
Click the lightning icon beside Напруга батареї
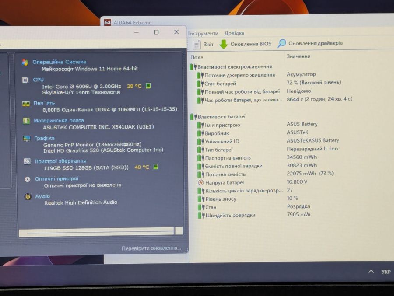click(x=201, y=182)
